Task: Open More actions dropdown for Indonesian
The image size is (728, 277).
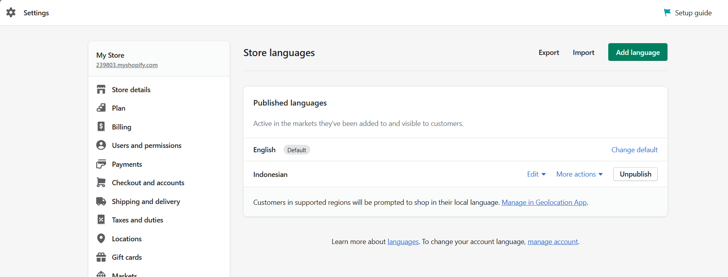Action: 579,174
